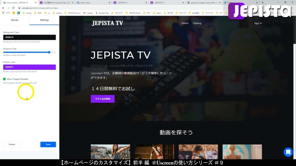Click the purple 今すぐ会員登録 button
Image resolution: width=296 pixels, height=166 pixels.
coord(103,99)
